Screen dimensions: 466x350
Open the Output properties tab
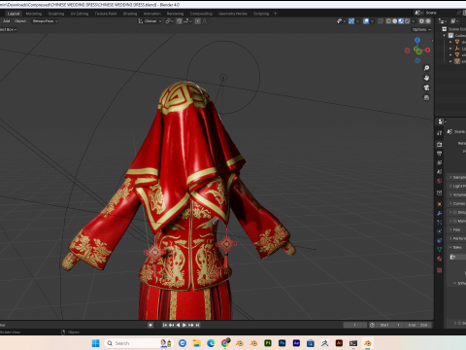click(439, 154)
